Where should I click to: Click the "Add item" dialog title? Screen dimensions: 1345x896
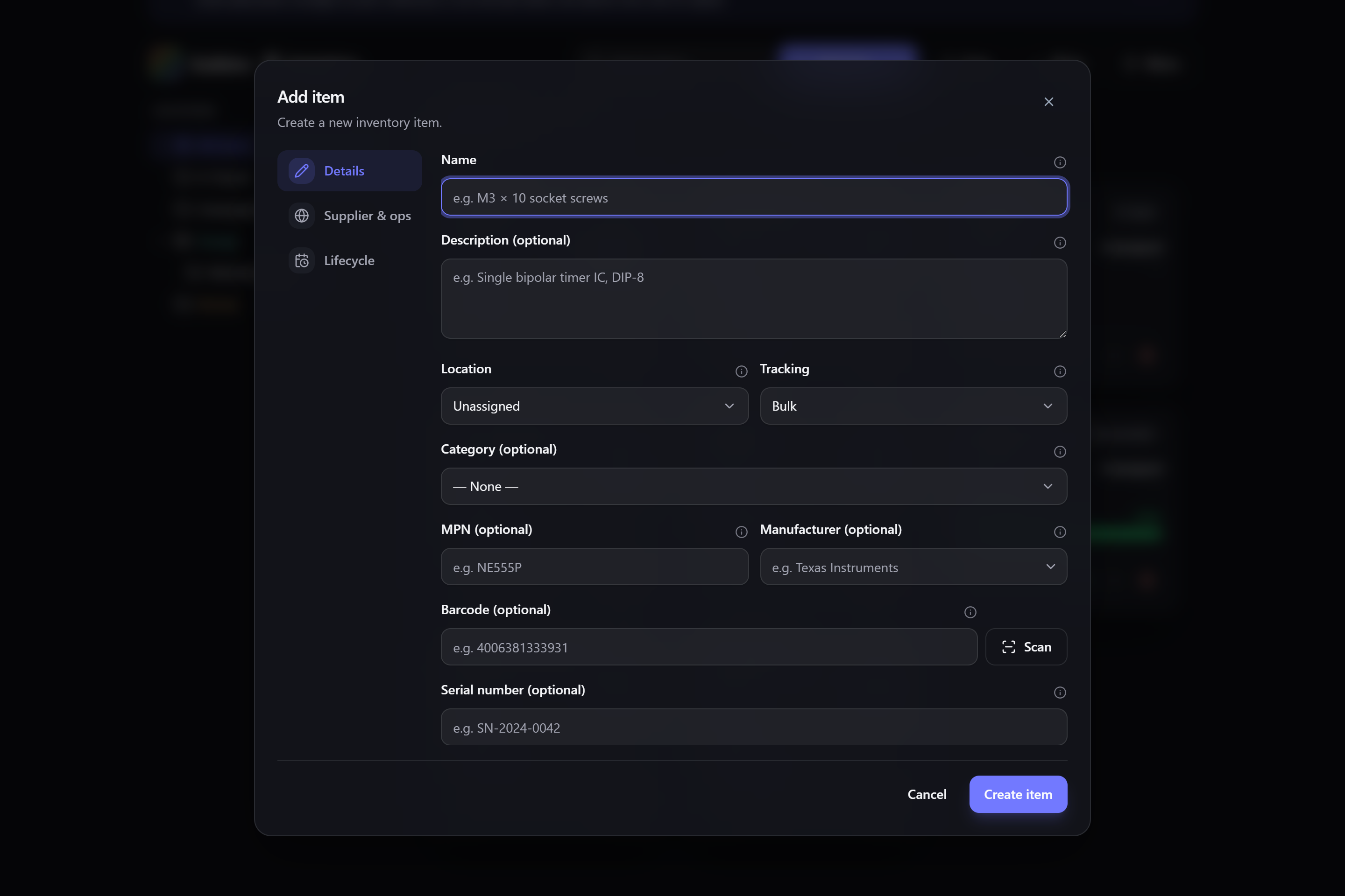click(x=311, y=97)
